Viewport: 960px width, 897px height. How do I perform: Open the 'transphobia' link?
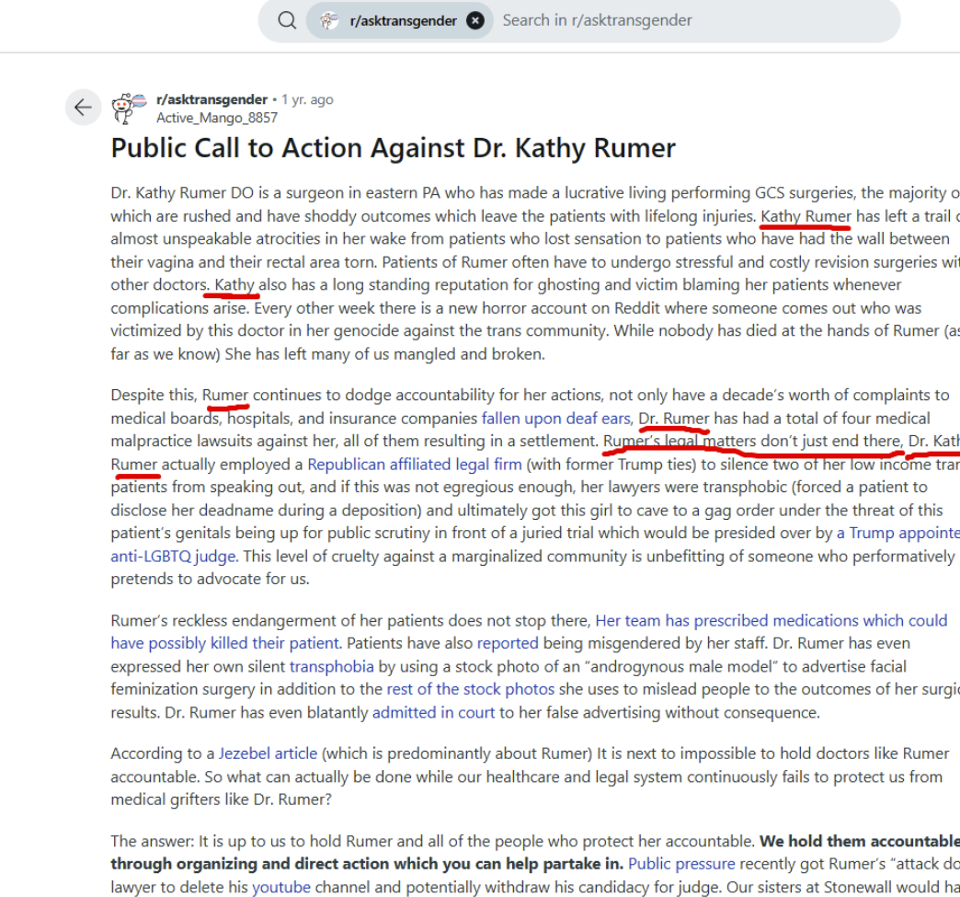pos(331,667)
